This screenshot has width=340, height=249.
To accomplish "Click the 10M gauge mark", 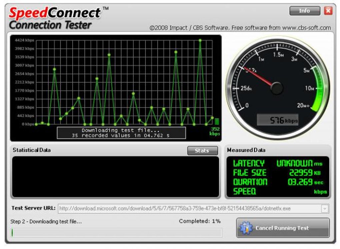I will pyautogui.click(x=309, y=88).
